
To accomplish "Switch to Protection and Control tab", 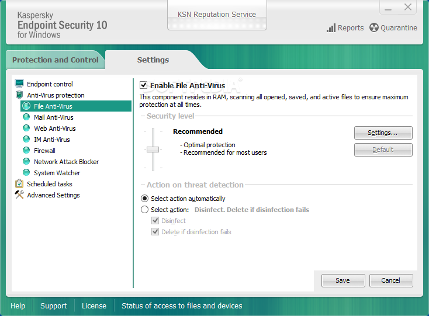I will click(x=56, y=60).
